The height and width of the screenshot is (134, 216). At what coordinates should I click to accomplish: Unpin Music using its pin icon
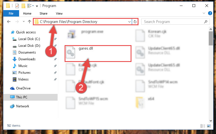[55, 66]
